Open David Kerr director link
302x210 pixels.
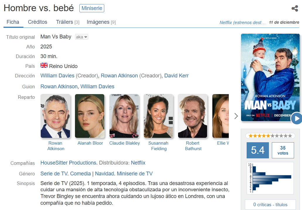(176, 76)
